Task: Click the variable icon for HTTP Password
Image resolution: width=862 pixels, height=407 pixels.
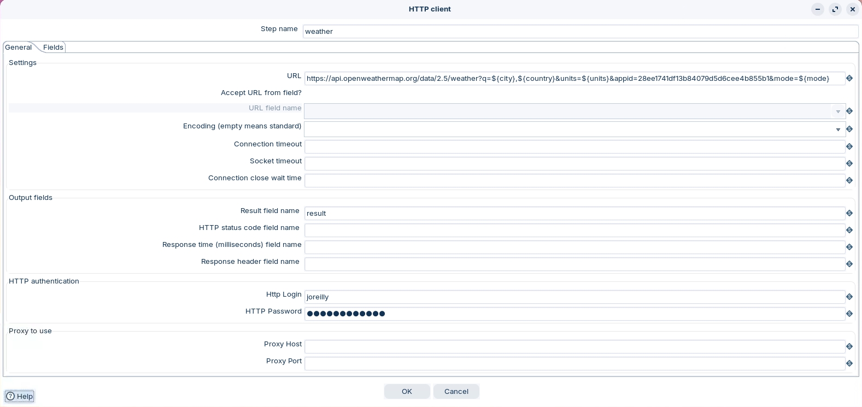Action: click(849, 314)
